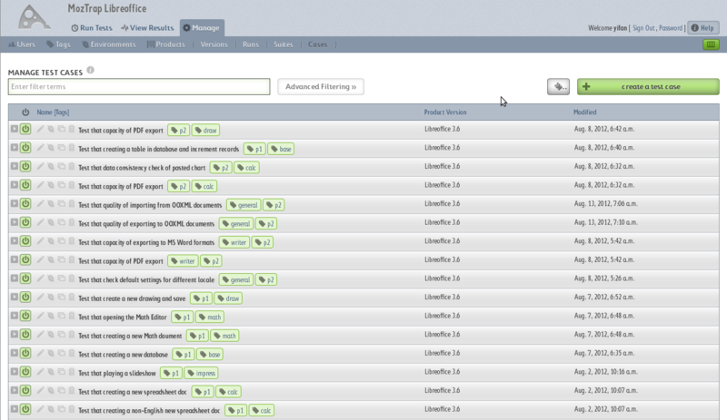727x420 pixels.
Task: Click 'Aug. 7, 2012, 6:35 a.m.' modified date
Action: point(604,353)
